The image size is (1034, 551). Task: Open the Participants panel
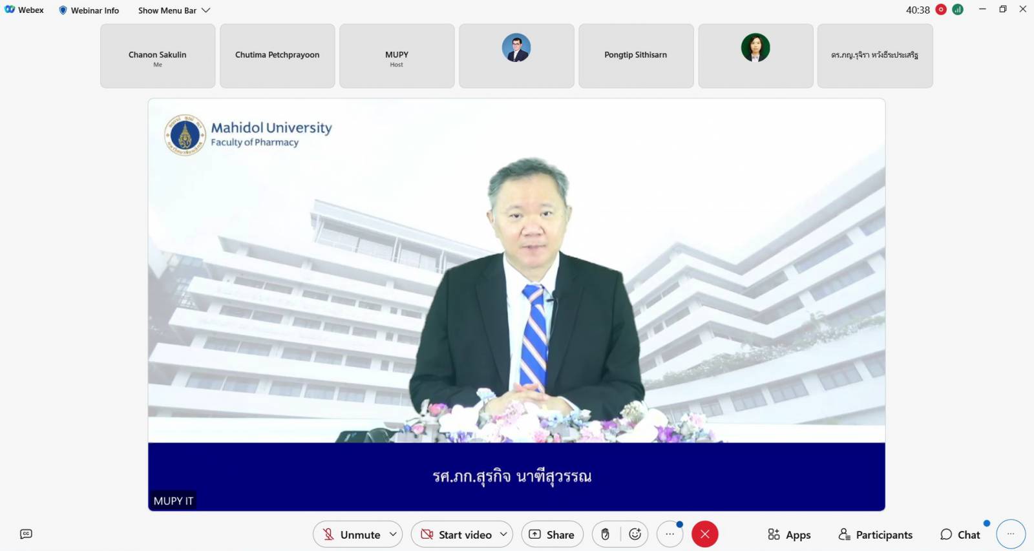point(876,534)
